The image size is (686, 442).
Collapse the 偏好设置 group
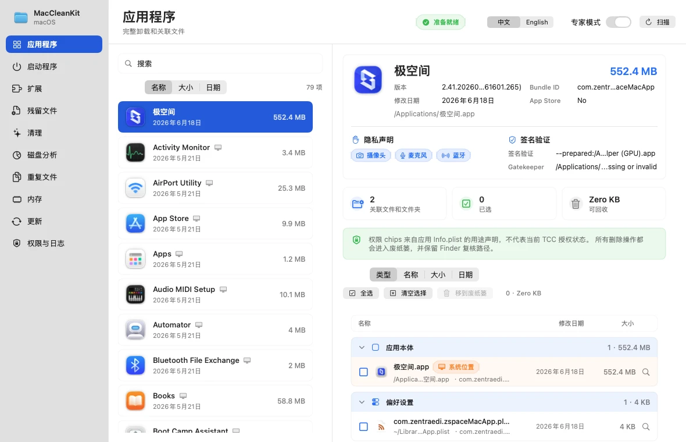362,402
